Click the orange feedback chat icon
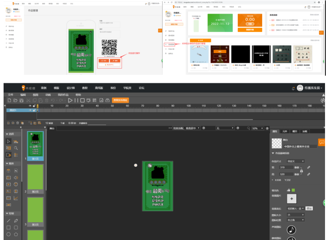 321,142
